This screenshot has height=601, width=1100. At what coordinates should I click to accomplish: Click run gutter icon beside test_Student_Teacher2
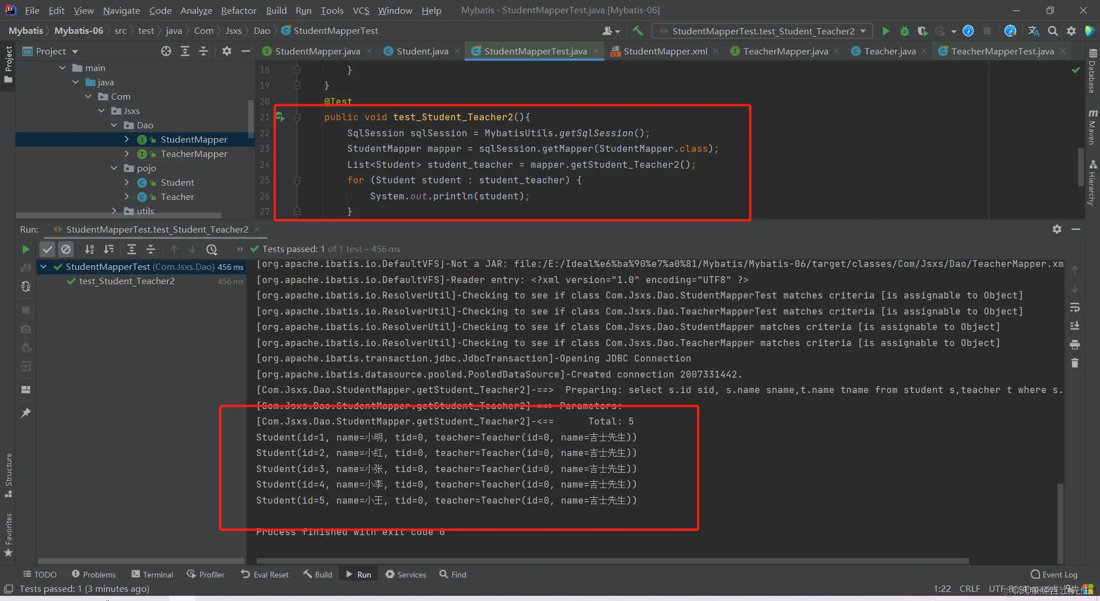(x=280, y=117)
